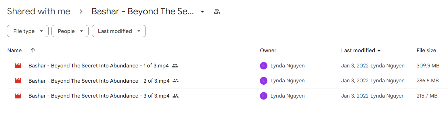Expand the folder title dropdown arrow
Image resolution: width=448 pixels, height=128 pixels.
coord(202,12)
